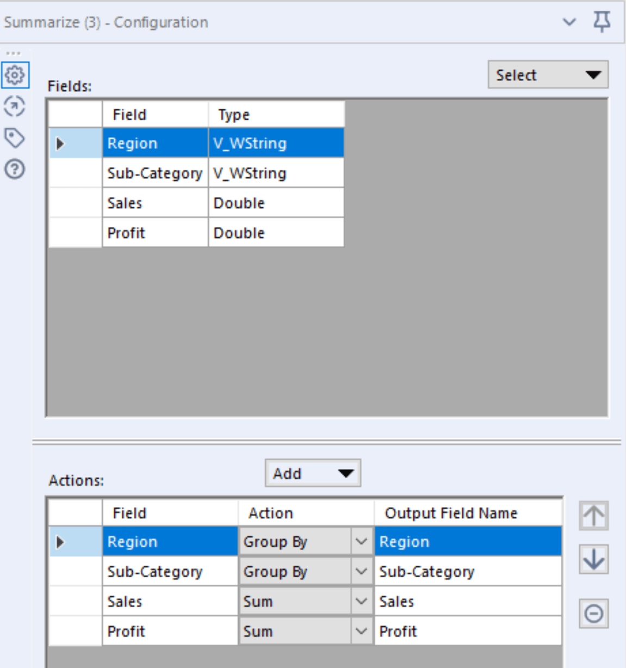Edit Sales output field name
The width and height of the screenshot is (626, 668).
pyautogui.click(x=468, y=601)
